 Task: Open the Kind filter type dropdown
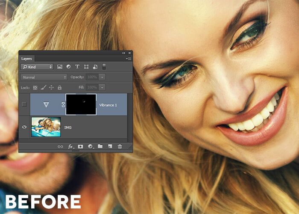tap(37, 67)
